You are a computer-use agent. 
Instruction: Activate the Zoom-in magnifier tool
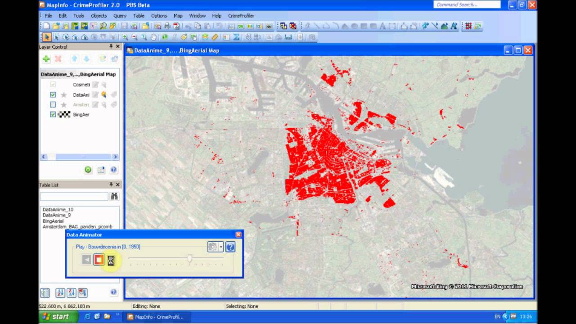point(125,37)
